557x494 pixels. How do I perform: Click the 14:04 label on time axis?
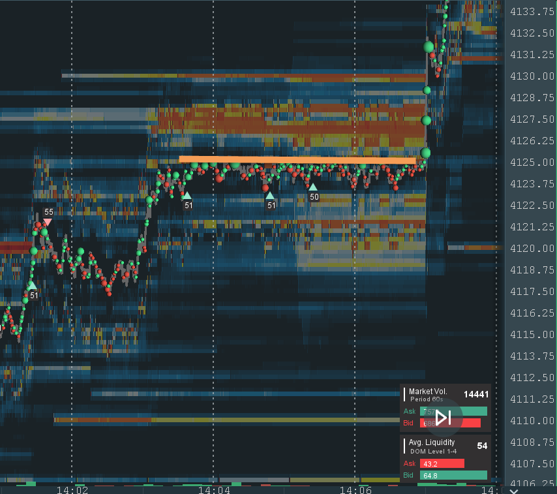214,489
